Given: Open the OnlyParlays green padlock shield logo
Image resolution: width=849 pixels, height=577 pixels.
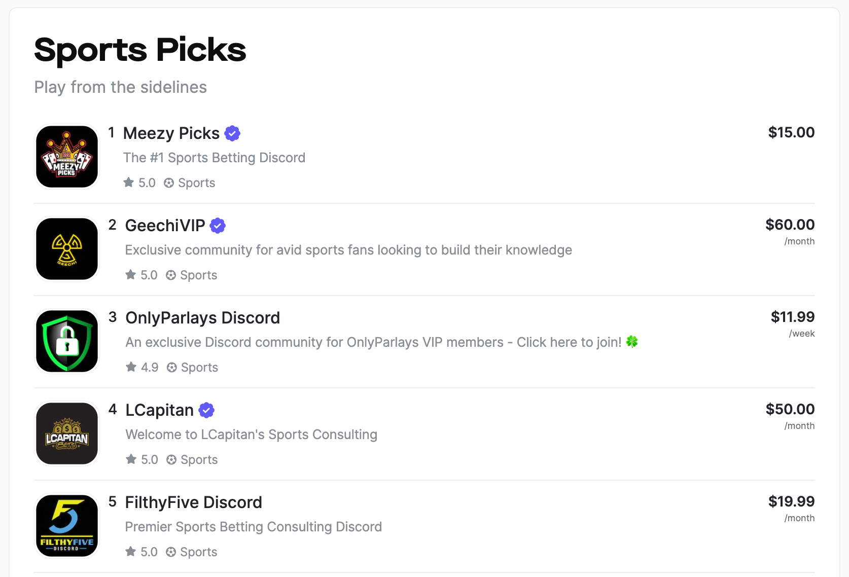Looking at the screenshot, I should point(66,341).
